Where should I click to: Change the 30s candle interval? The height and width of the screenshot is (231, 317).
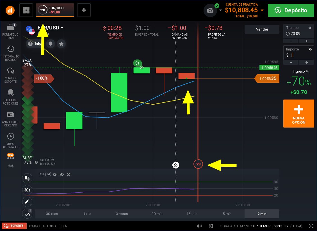[x=27, y=190]
